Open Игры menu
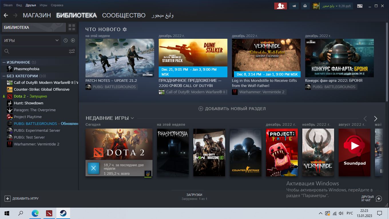This screenshot has height=219, width=389. (x=43, y=5)
